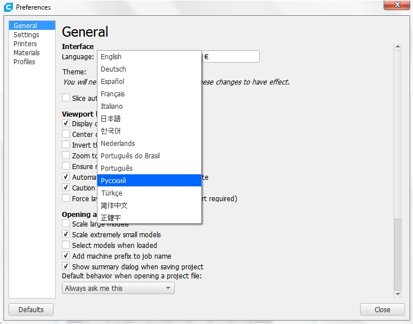Disable Add machine prefix to job name
Viewport: 413px width, 324px height.
pyautogui.click(x=66, y=256)
